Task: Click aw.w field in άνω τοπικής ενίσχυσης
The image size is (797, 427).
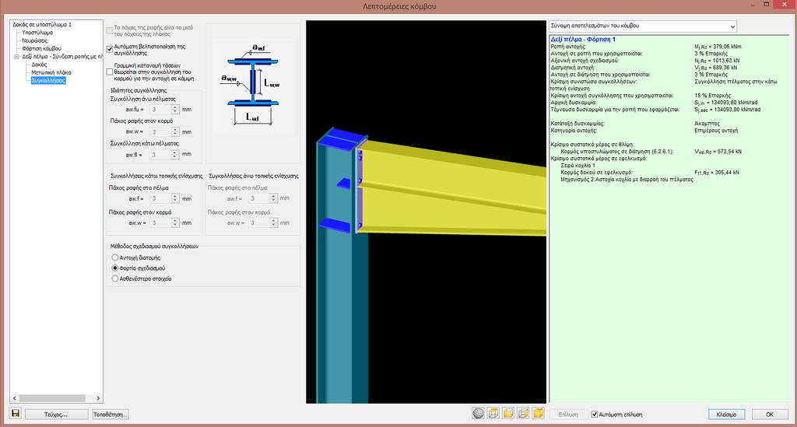Action: (258, 223)
